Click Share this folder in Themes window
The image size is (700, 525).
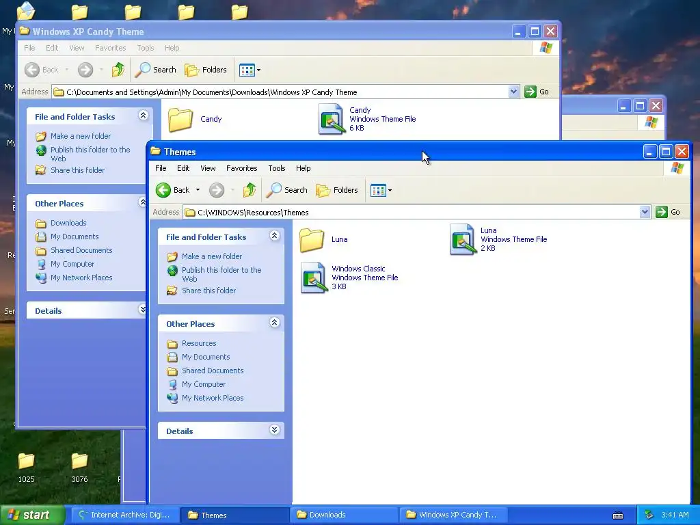209,291
